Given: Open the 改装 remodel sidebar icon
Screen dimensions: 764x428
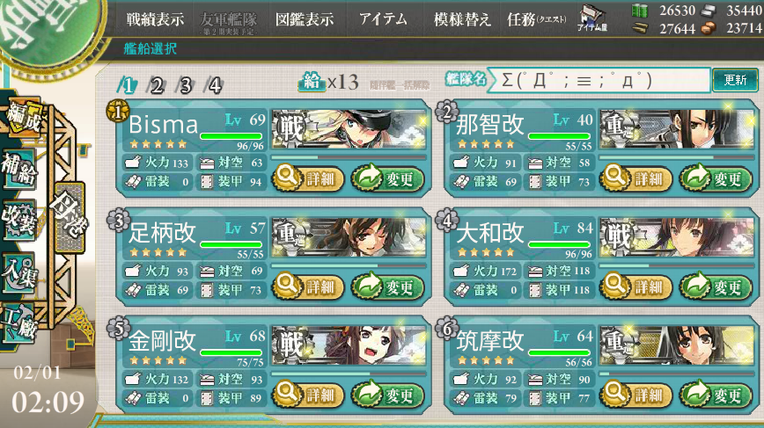Looking at the screenshot, I should tap(19, 221).
